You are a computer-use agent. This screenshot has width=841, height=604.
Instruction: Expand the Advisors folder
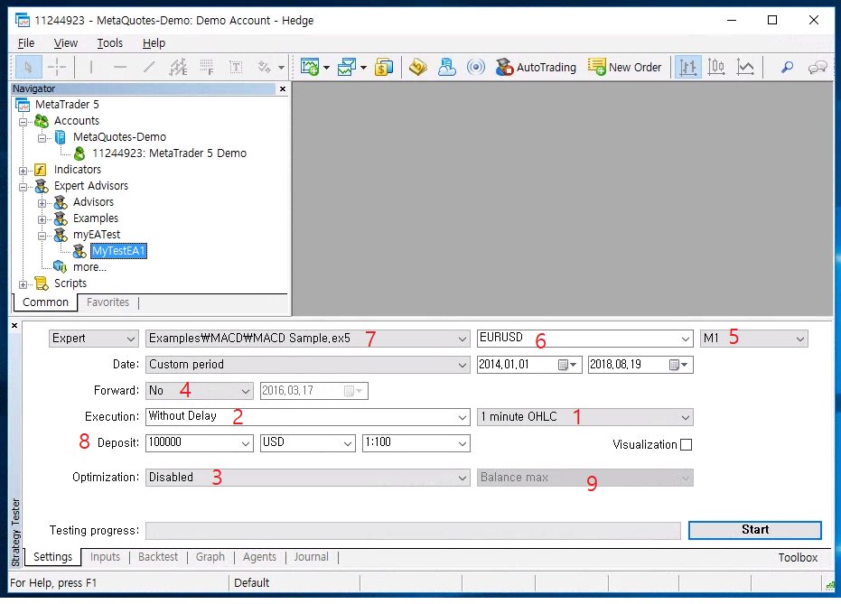click(x=42, y=203)
